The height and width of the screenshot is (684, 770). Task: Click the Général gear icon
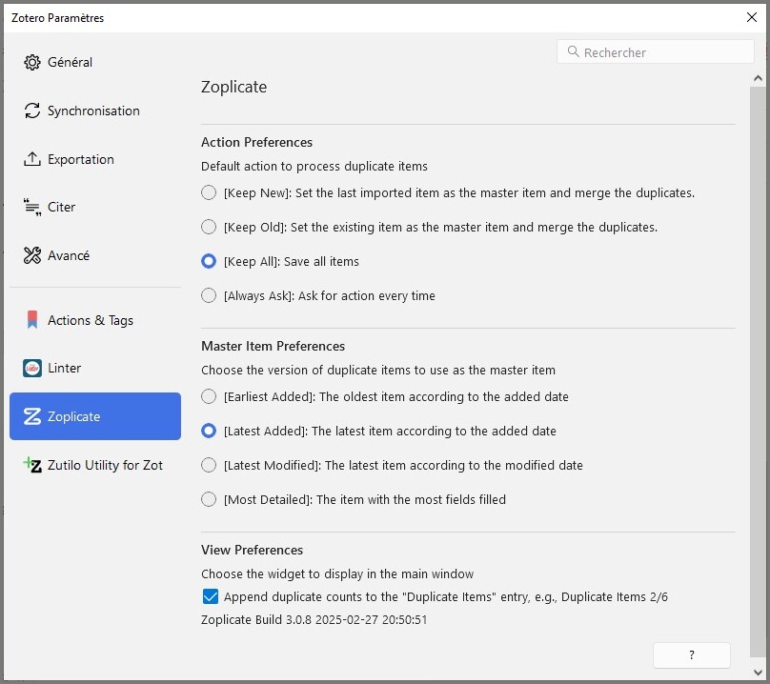click(x=32, y=62)
